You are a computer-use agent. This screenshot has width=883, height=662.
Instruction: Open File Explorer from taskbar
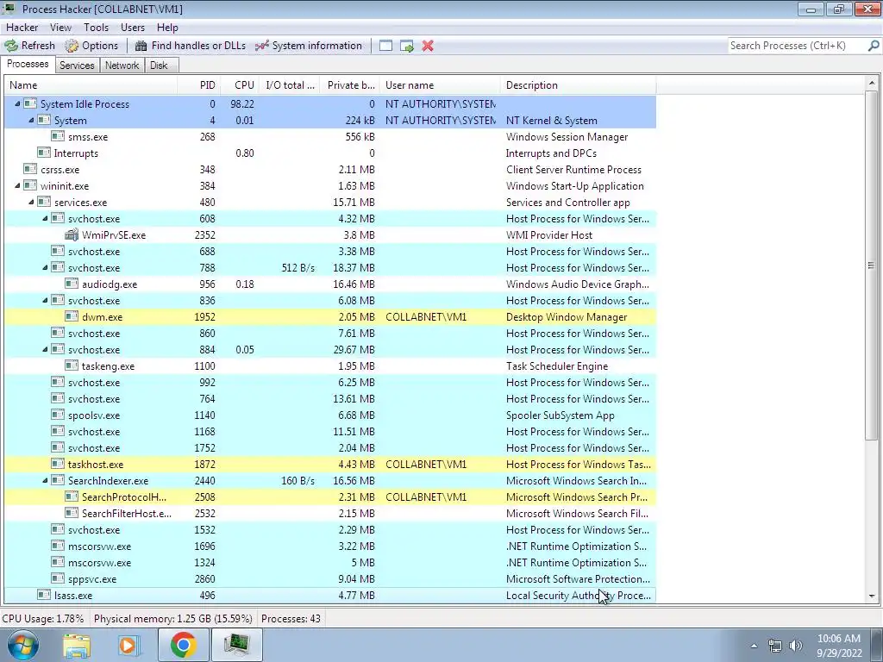(x=76, y=645)
